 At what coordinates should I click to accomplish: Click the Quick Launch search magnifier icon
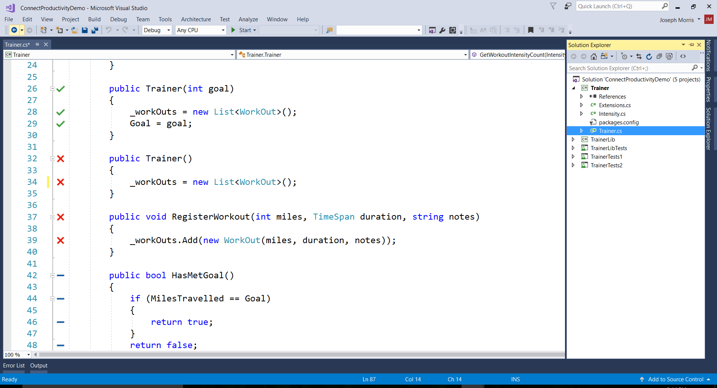664,6
